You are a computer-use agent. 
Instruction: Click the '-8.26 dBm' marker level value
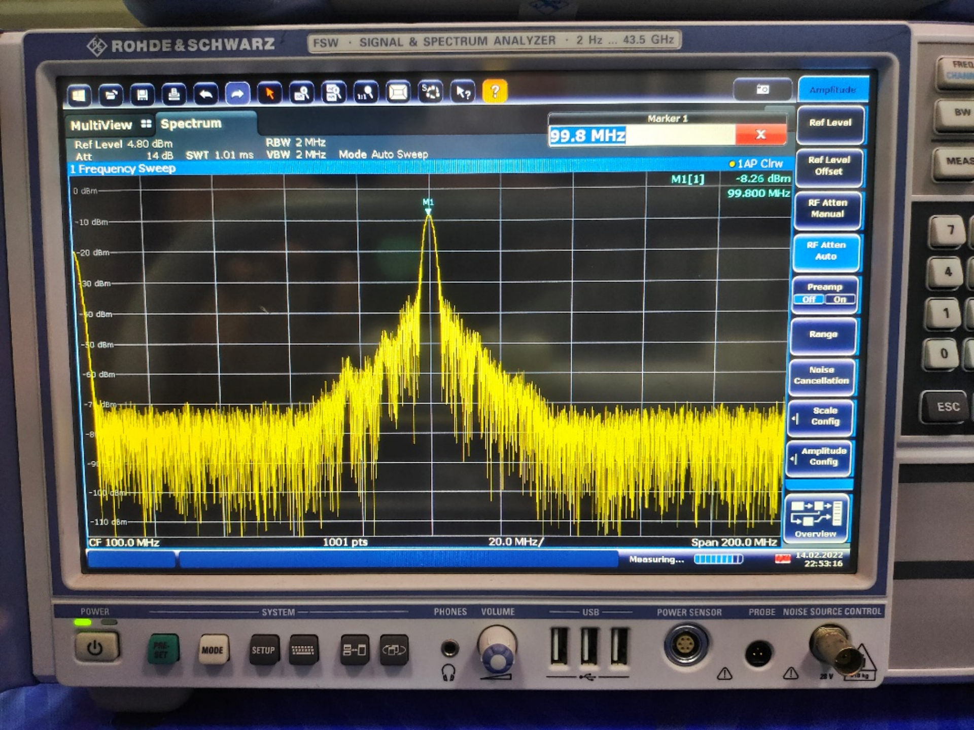click(762, 178)
